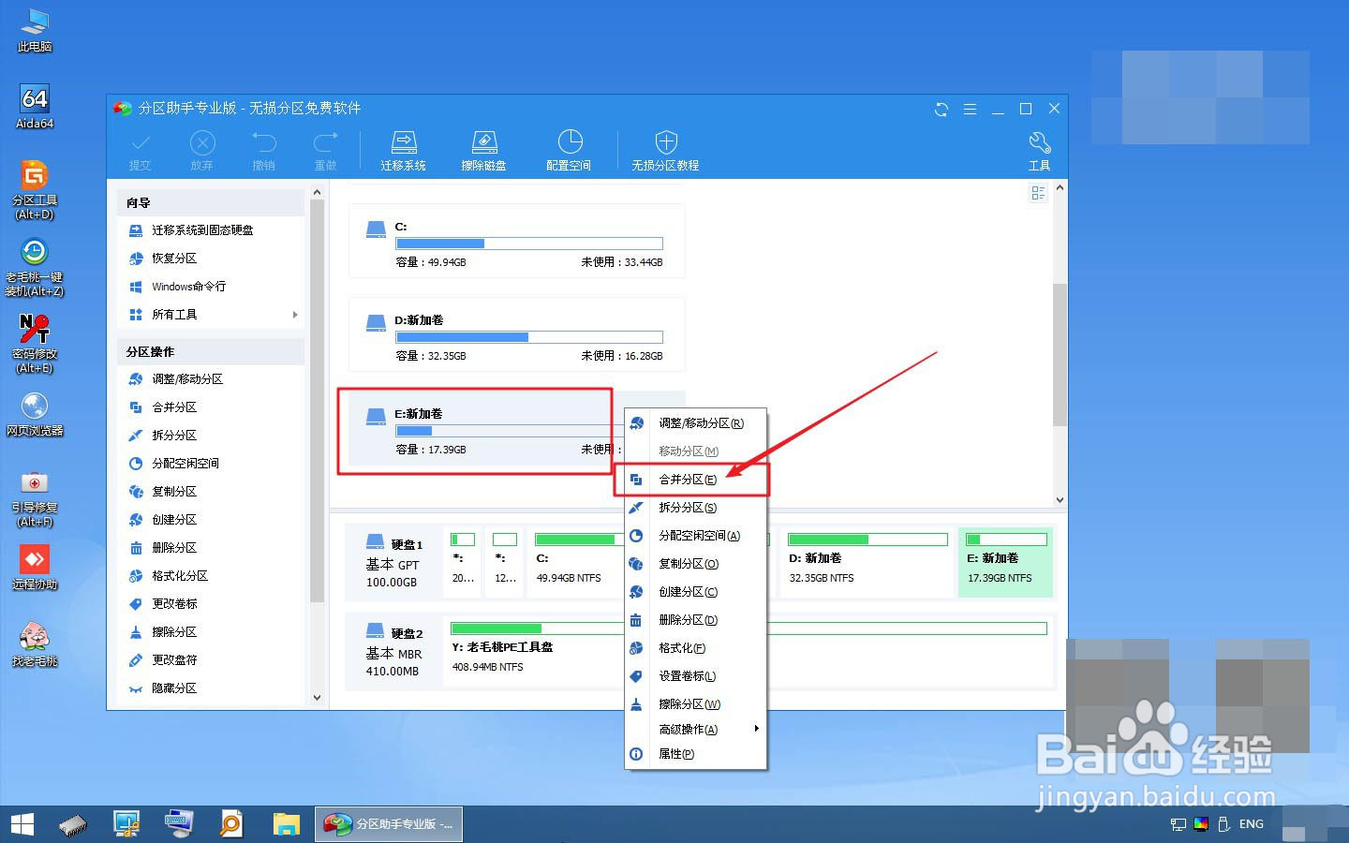
Task: Click C: 49.94GB NTFS block in disk map
Action: click(x=575, y=561)
